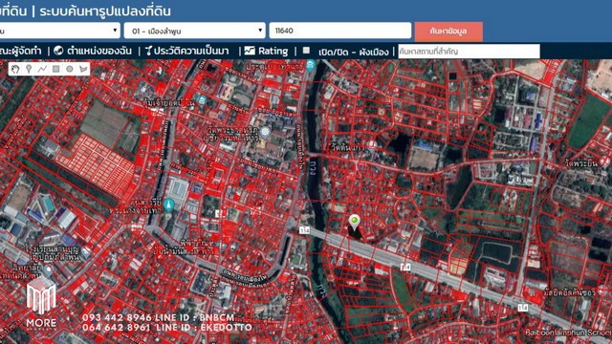612x344 pixels.
Task: Select the polygon drawing tool
Action: (x=83, y=69)
